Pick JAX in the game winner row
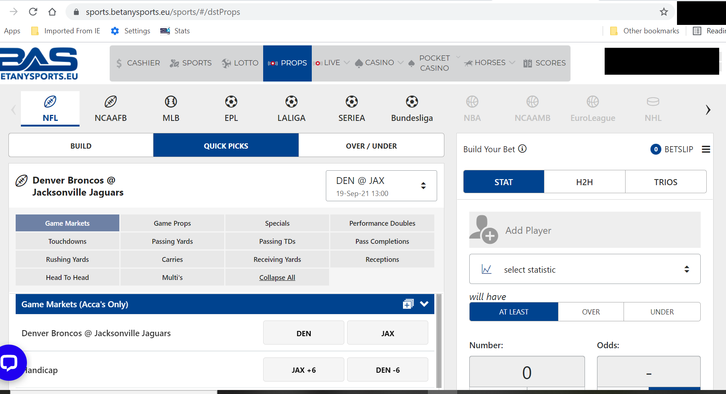726x394 pixels. (388, 333)
